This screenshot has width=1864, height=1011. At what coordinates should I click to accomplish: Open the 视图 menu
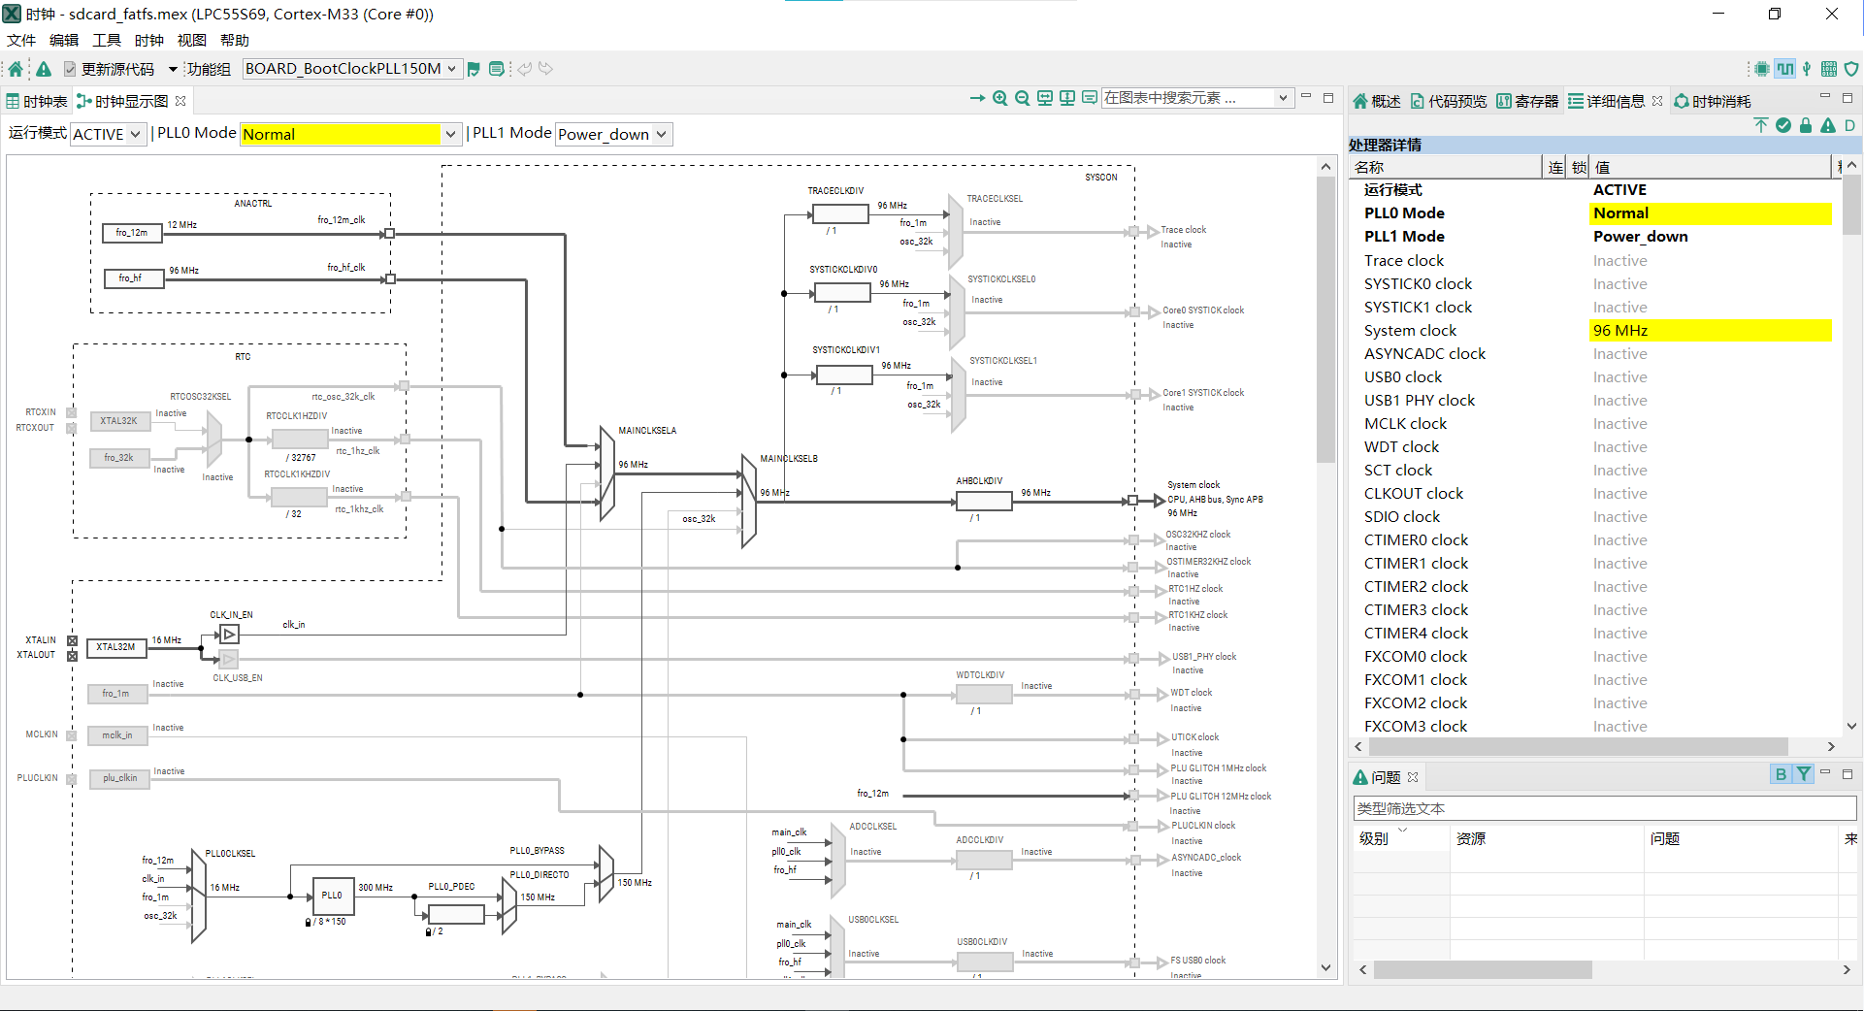pos(192,40)
